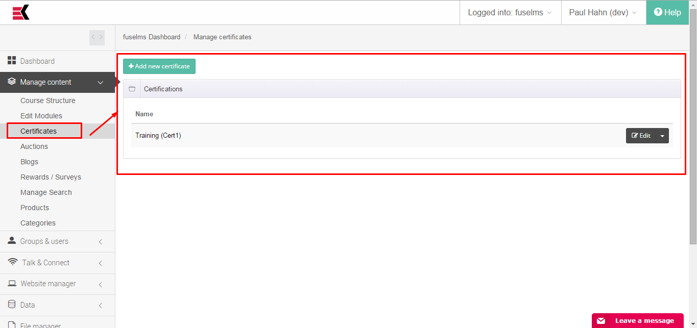Open File manager in the sidebar
This screenshot has height=328, width=697.
coord(41,325)
